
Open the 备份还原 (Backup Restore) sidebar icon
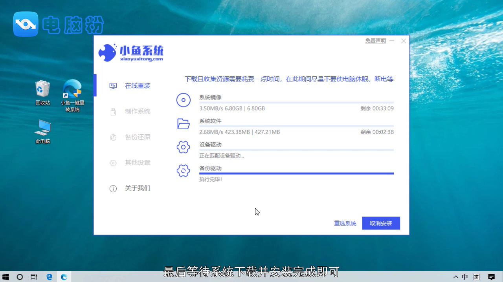(x=113, y=137)
